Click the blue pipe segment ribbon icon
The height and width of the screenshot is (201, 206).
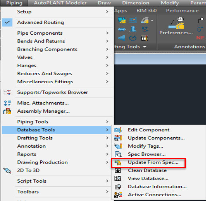click(x=122, y=29)
